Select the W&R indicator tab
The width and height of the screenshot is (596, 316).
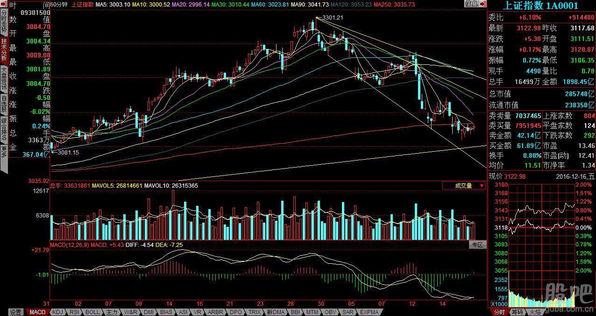(130, 312)
